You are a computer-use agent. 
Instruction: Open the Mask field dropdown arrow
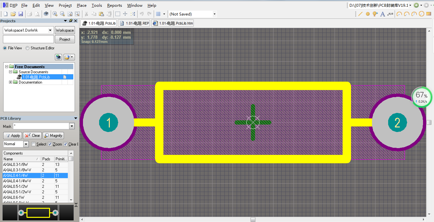coord(72,126)
